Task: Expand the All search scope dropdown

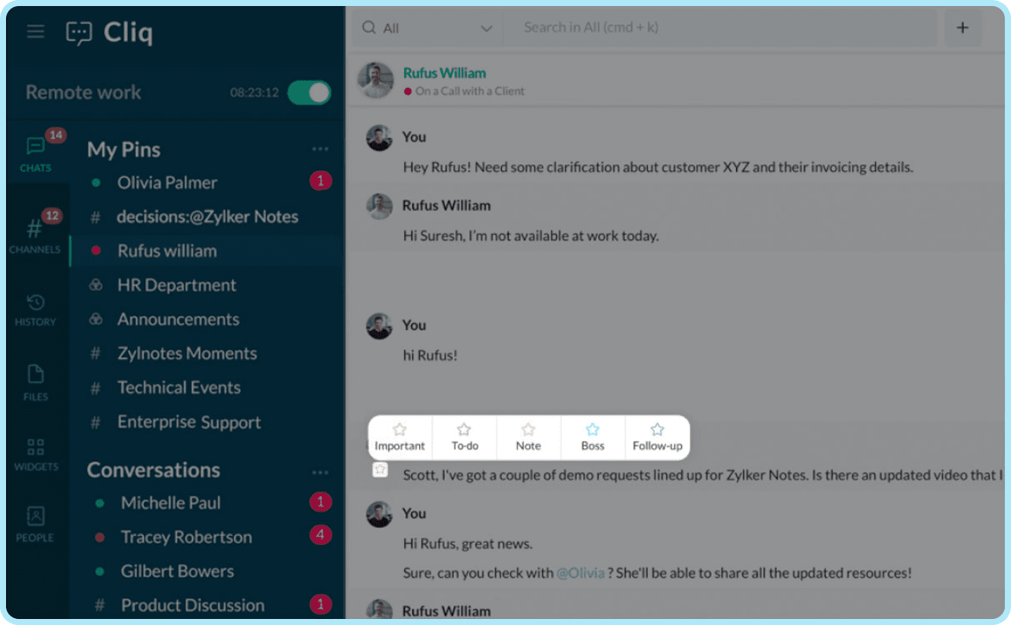Action: pyautogui.click(x=427, y=28)
